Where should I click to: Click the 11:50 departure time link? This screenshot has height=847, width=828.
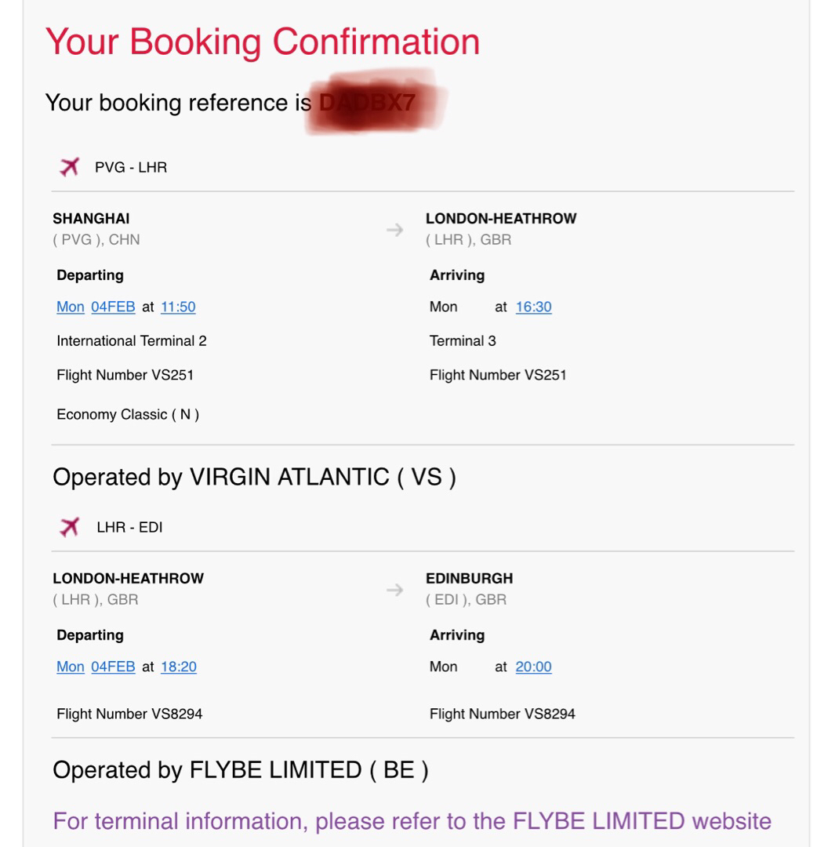click(178, 307)
